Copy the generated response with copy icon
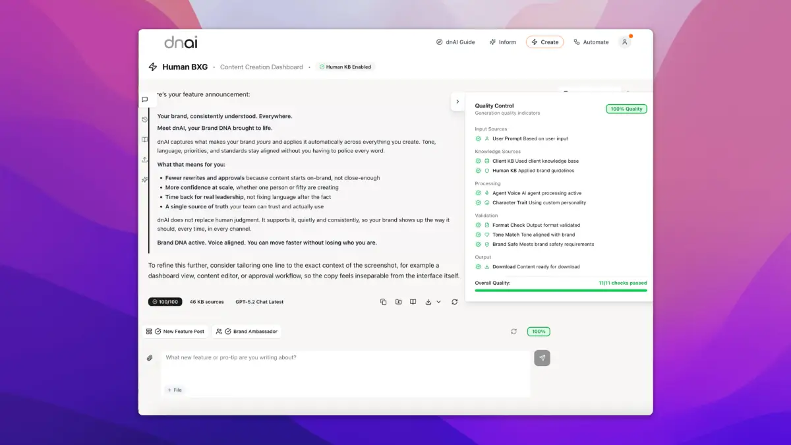 383,302
